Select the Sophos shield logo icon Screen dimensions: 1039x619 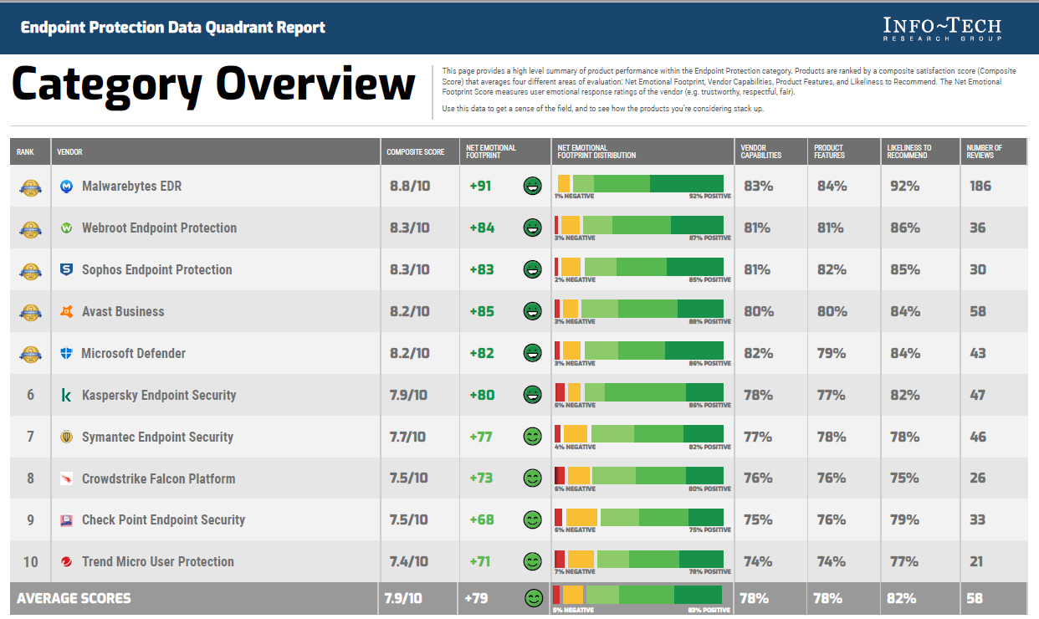(x=67, y=269)
